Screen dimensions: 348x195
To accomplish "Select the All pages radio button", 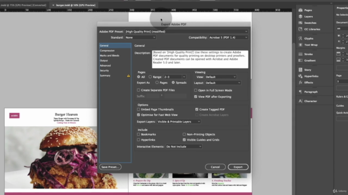I will coord(139,77).
